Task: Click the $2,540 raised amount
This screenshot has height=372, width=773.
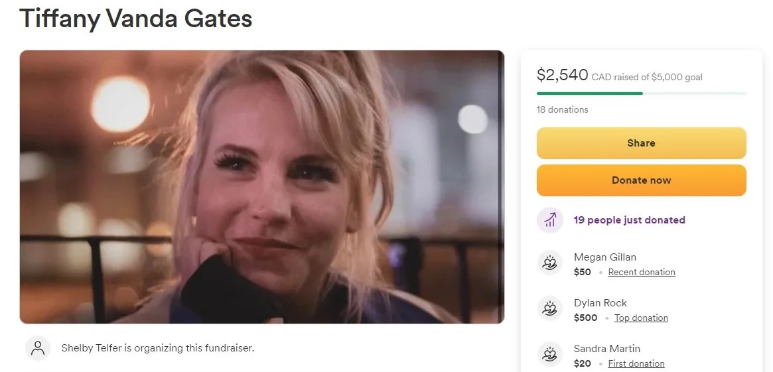Action: coord(563,75)
